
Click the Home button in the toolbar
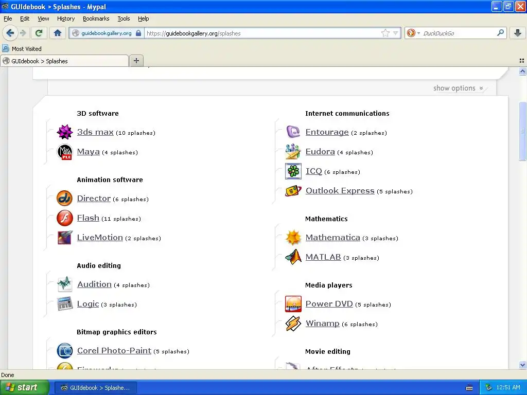[58, 33]
